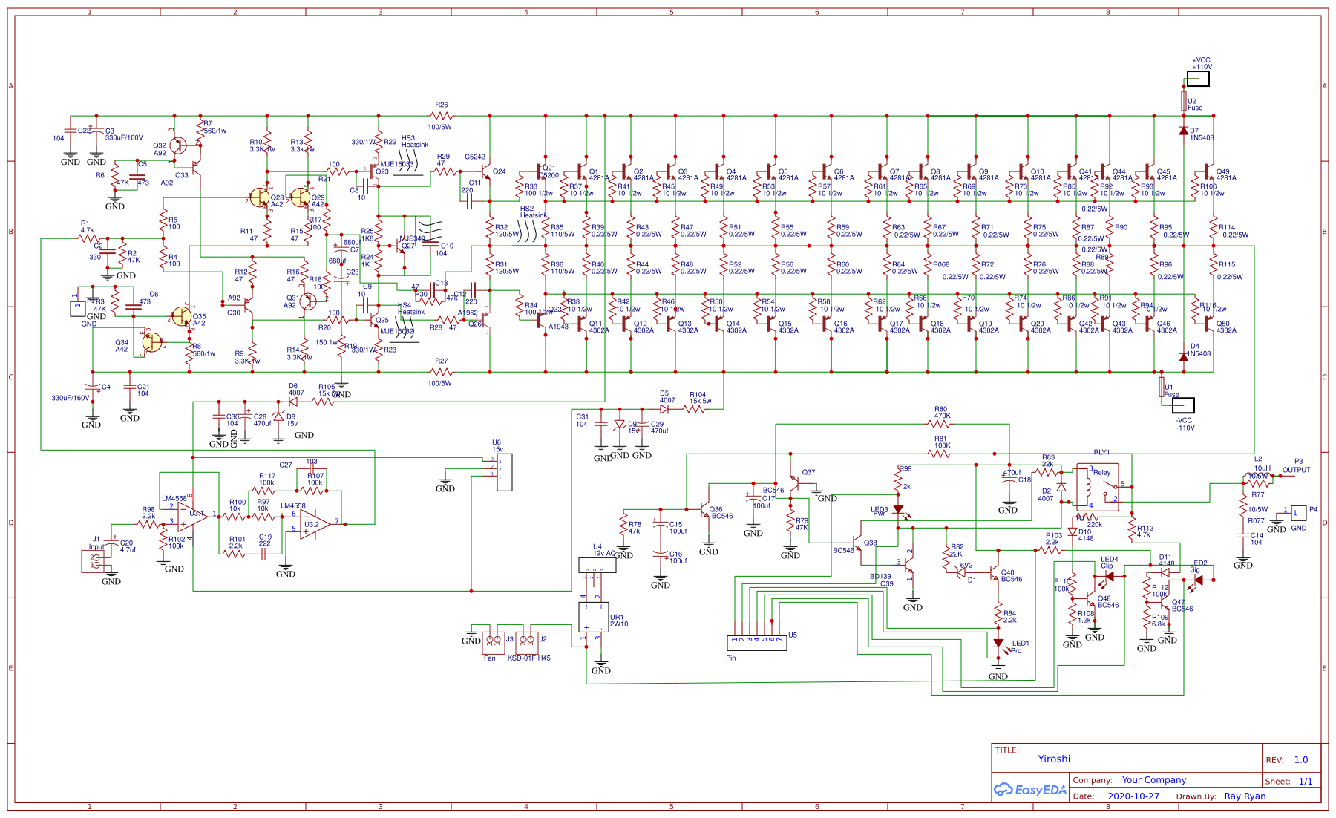Select the RLY1 relay symbol
This screenshot has width=1336, height=818.
click(1096, 487)
